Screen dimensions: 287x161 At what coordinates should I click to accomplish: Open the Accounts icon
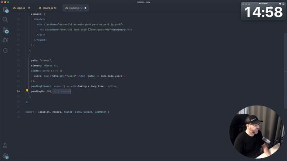click(x=5, y=145)
